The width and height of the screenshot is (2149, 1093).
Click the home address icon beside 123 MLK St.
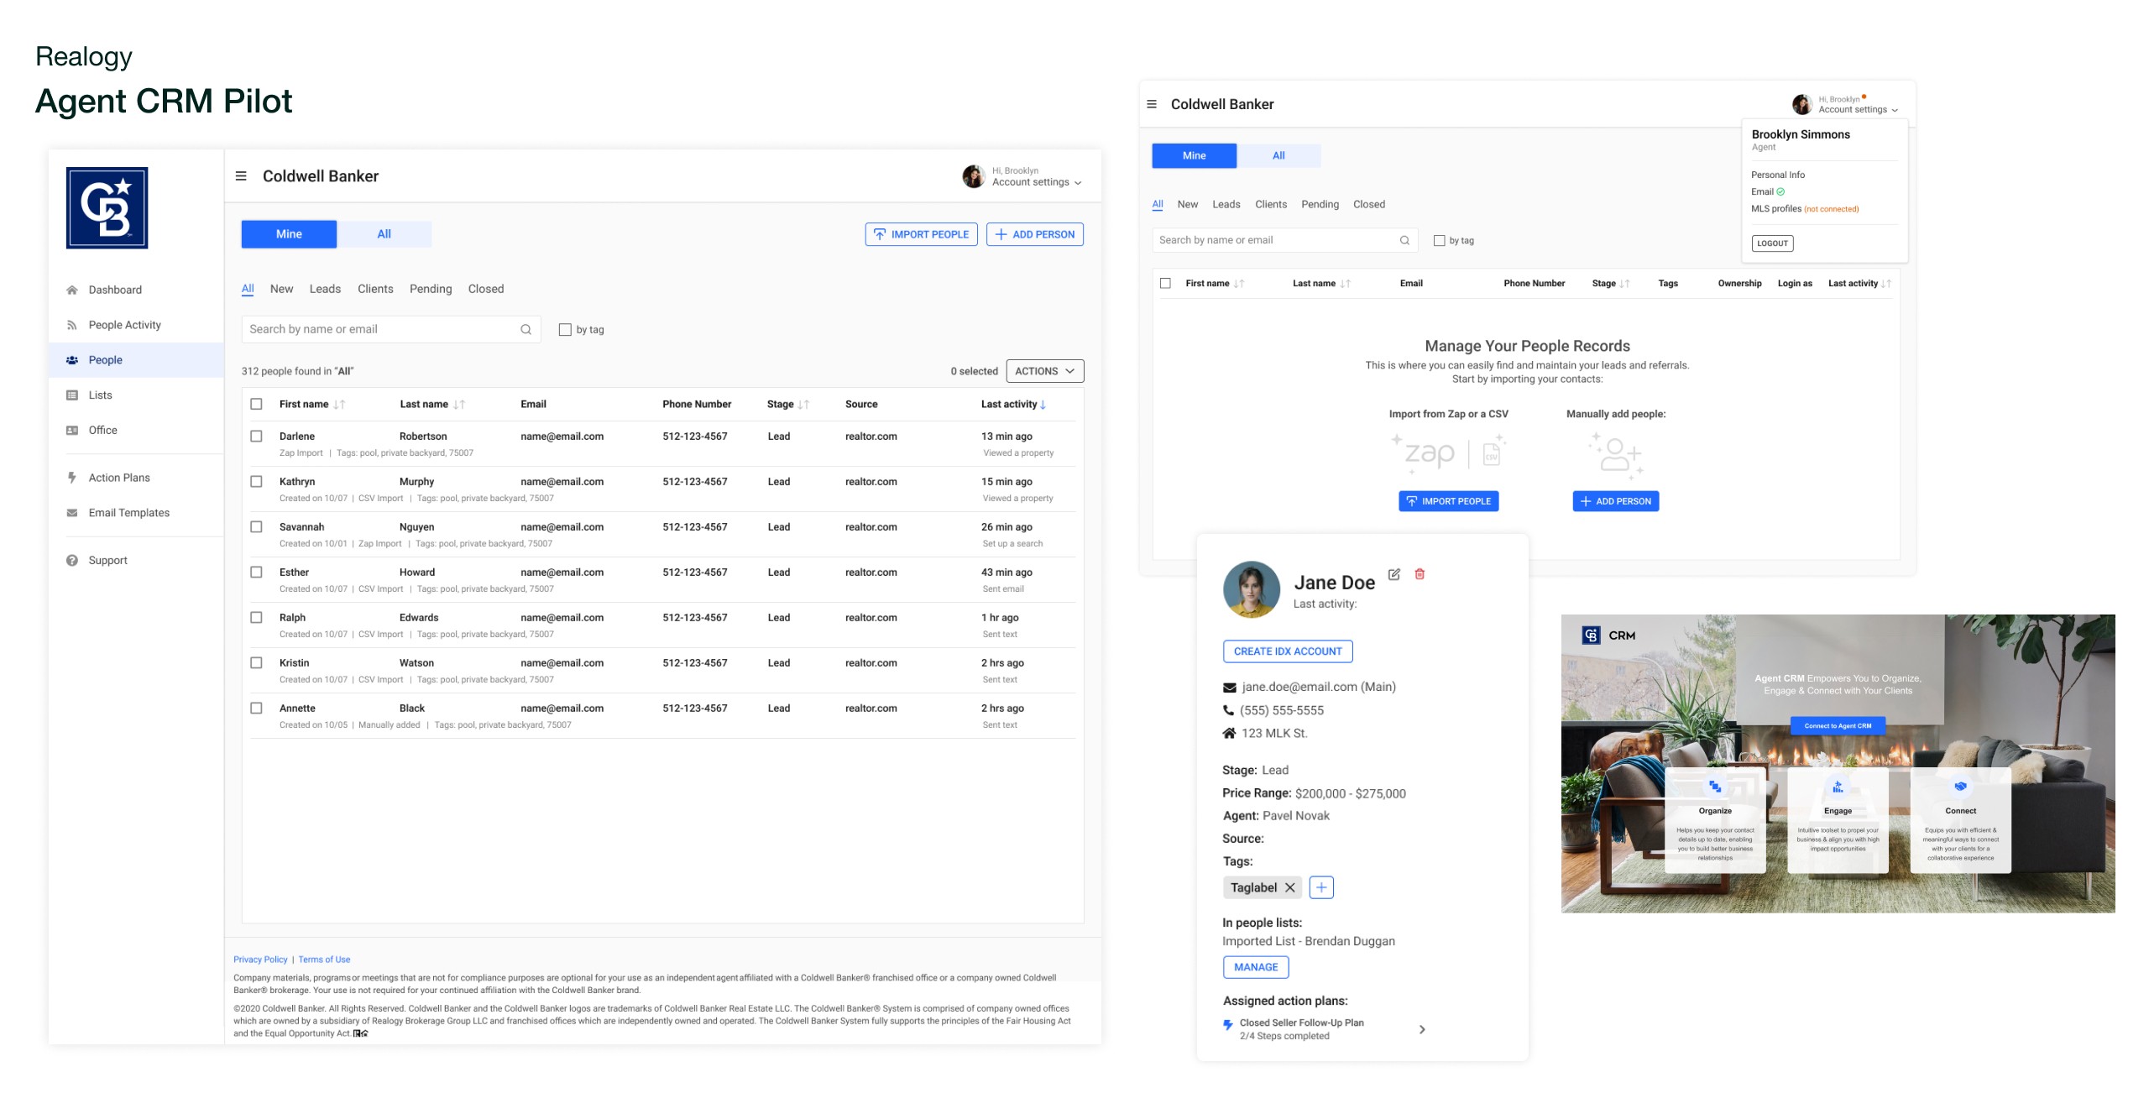point(1230,733)
